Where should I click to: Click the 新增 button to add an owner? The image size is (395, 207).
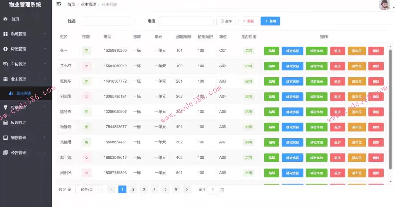tap(270, 21)
